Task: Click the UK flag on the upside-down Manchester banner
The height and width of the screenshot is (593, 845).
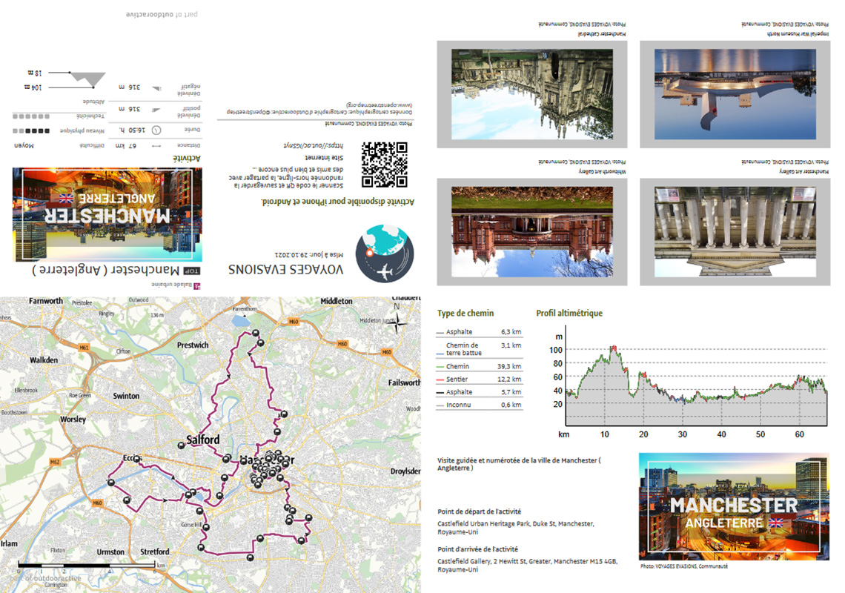Action: 66,199
